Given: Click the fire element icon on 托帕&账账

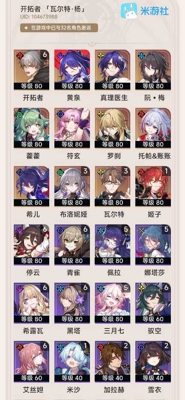Looking at the screenshot, I should [x=141, y=113].
